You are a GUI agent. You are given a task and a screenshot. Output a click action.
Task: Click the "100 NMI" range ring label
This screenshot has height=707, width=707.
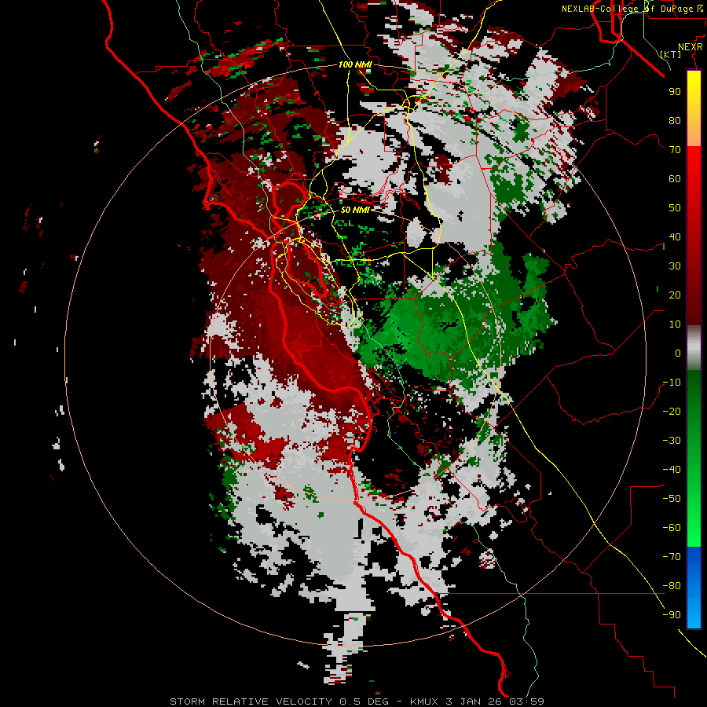point(355,65)
